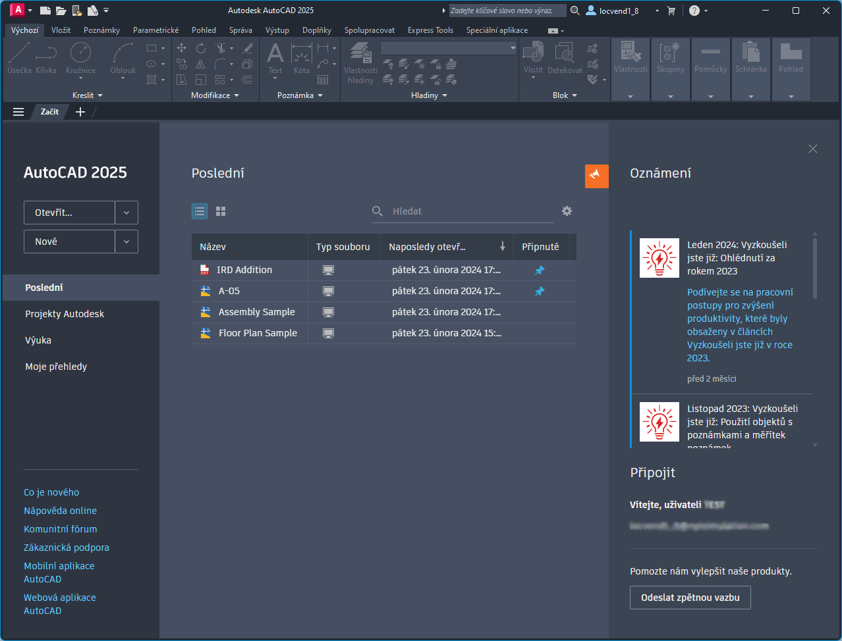
Task: Open the Poznámky ribbon tab
Action: point(101,30)
